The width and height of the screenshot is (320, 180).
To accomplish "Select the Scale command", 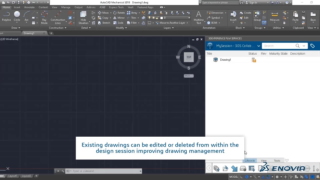I will point(118,23).
